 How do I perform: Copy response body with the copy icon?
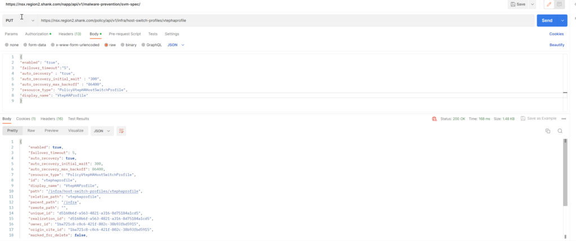coord(547,130)
